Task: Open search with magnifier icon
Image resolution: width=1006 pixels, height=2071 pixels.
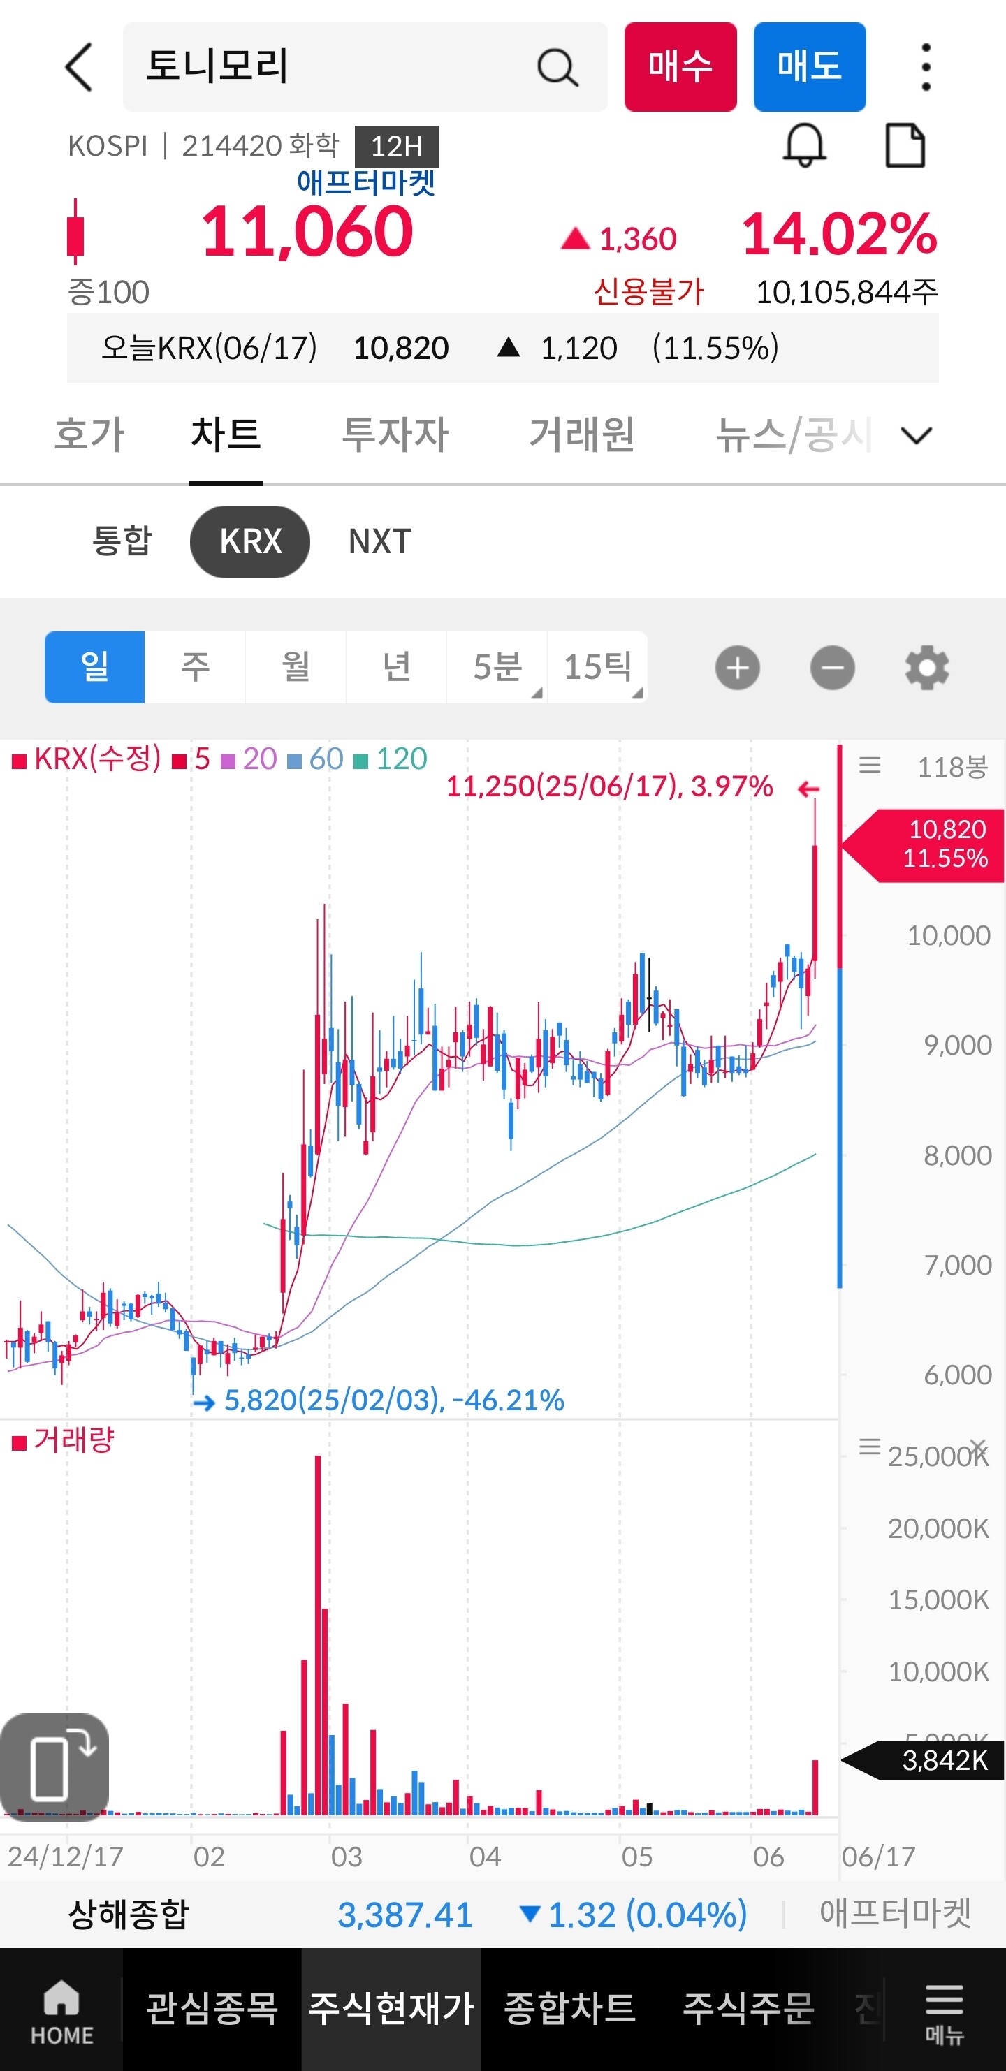Action: pos(557,67)
